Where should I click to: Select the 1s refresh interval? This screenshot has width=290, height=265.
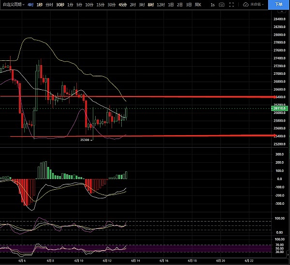click(x=211, y=4)
